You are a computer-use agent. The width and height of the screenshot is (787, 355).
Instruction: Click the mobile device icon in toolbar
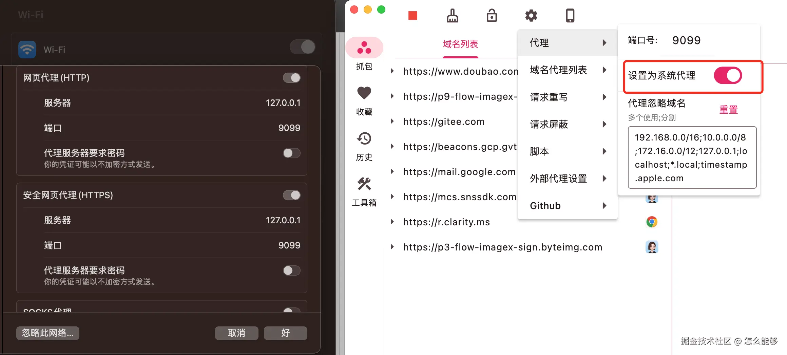click(x=570, y=15)
